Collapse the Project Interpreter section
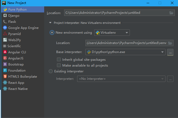The image size is (178, 118). (x=50, y=23)
